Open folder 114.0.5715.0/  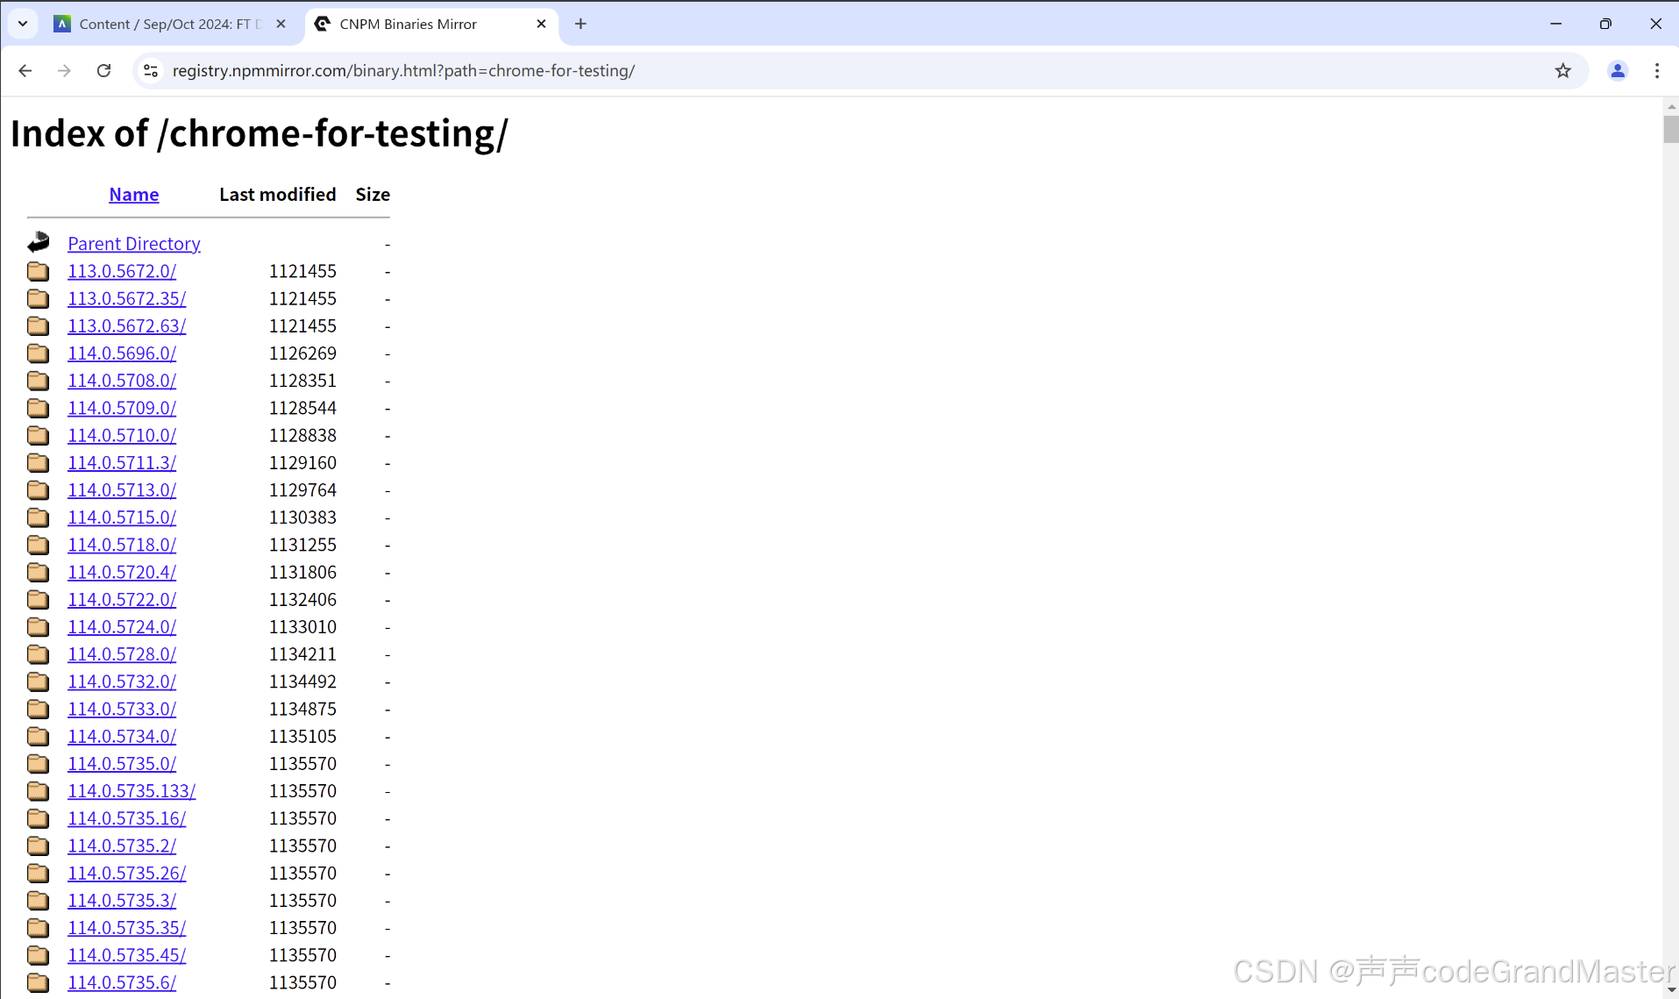click(122, 517)
